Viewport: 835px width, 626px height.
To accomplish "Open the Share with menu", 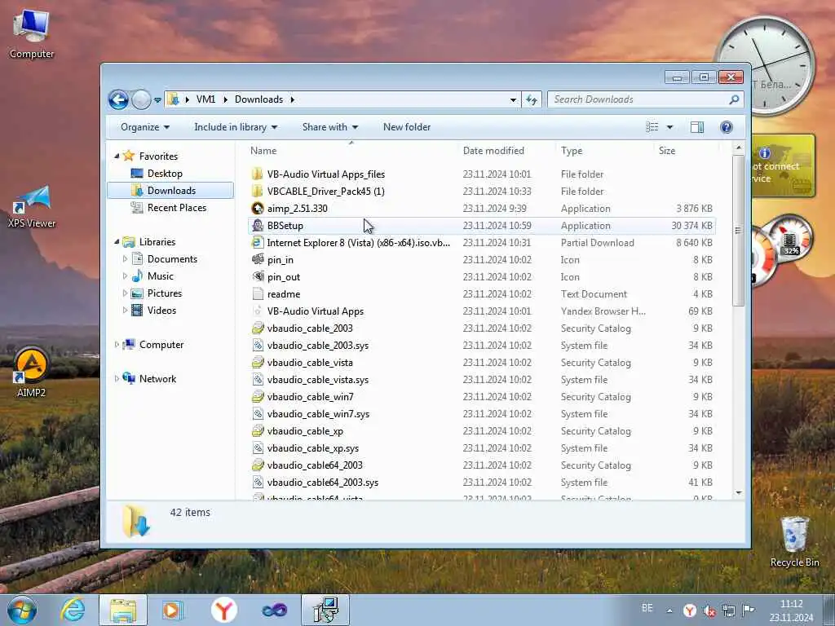I will (330, 127).
